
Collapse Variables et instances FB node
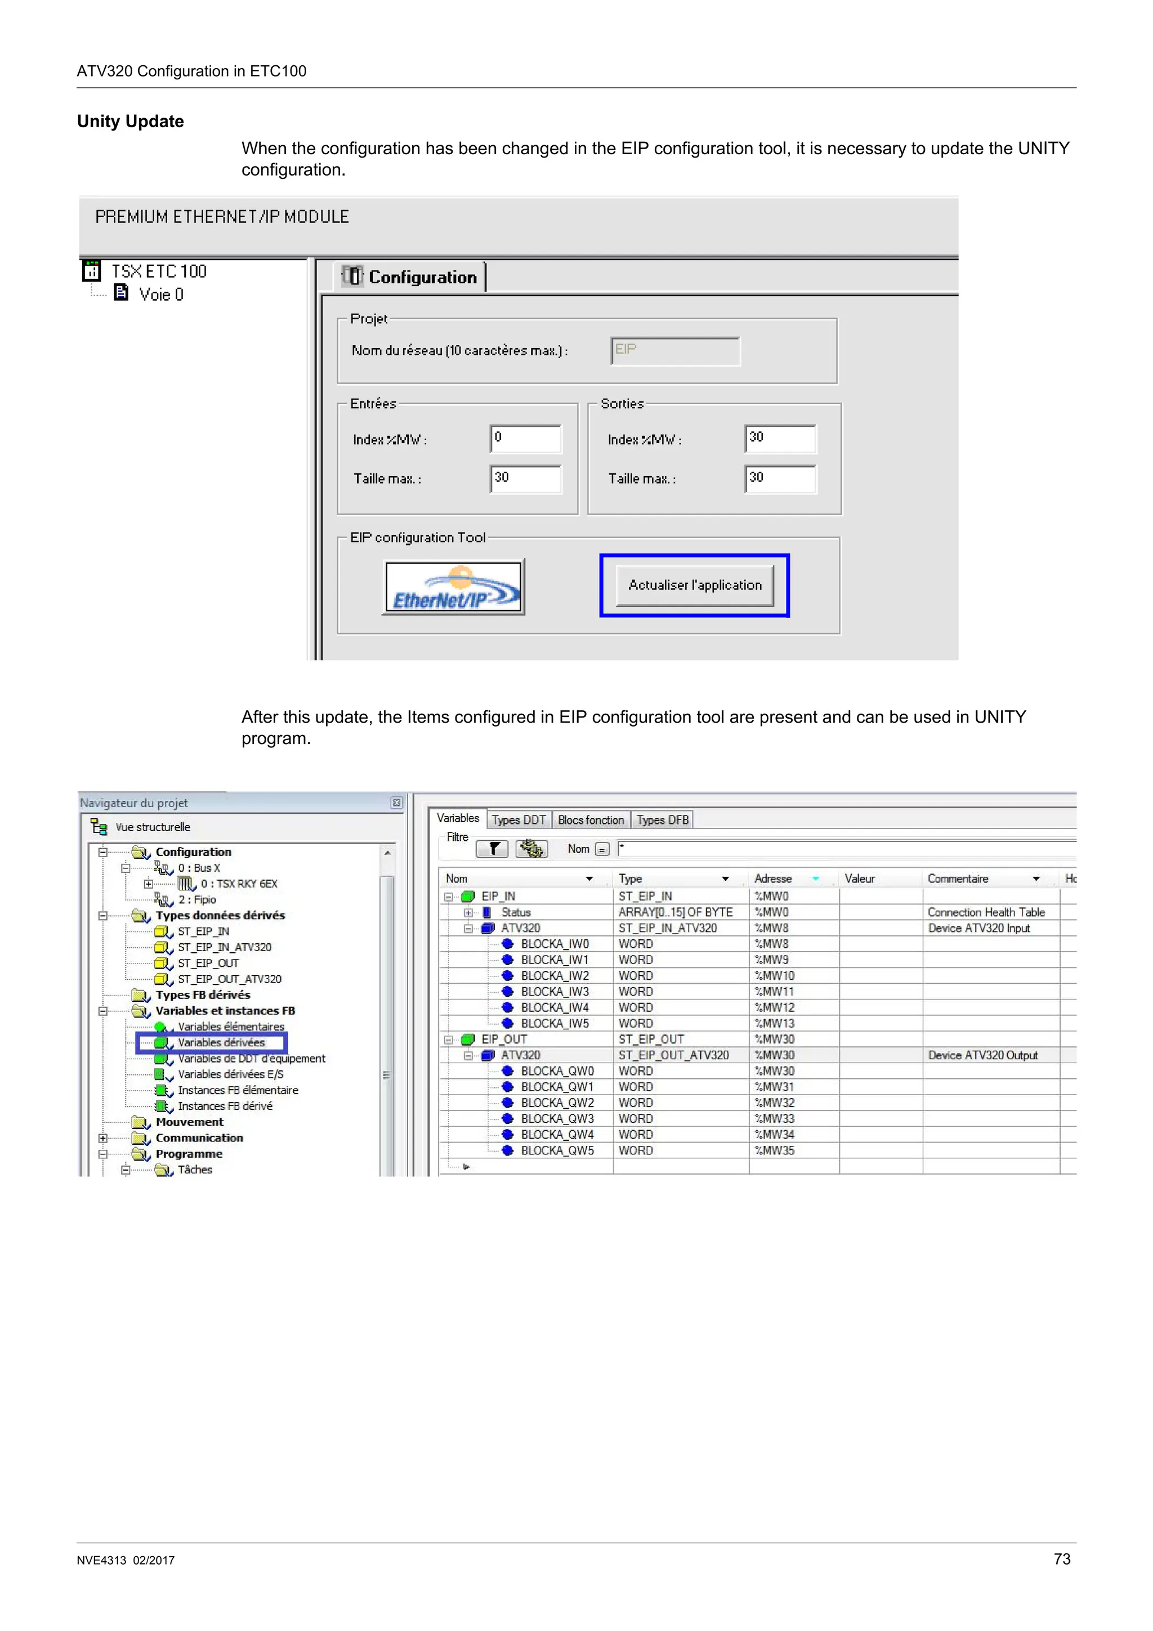(103, 1011)
